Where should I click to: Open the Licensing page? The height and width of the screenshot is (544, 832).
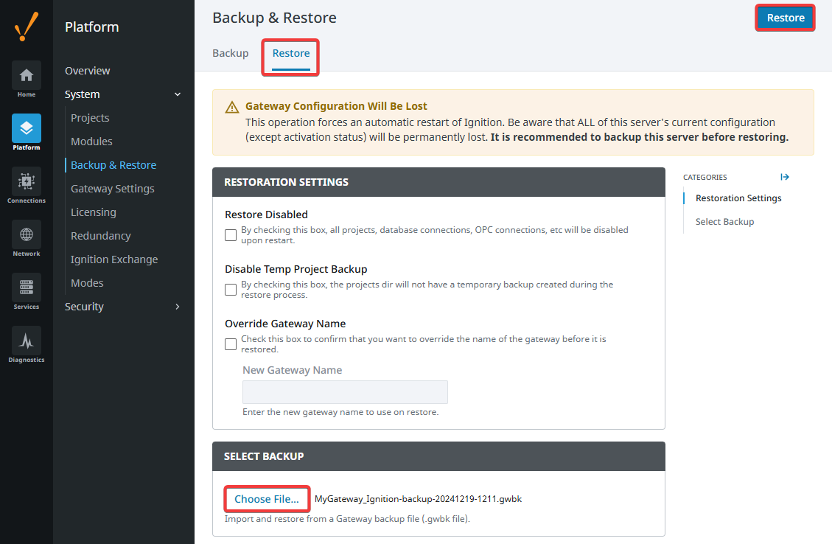coord(94,212)
